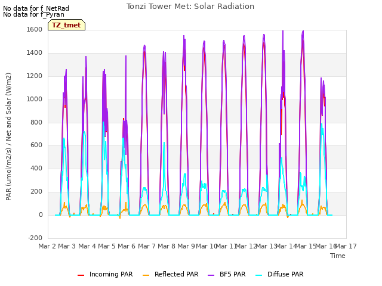
Task: Click the y-axis tick label -200
Action: [x=35, y=238]
